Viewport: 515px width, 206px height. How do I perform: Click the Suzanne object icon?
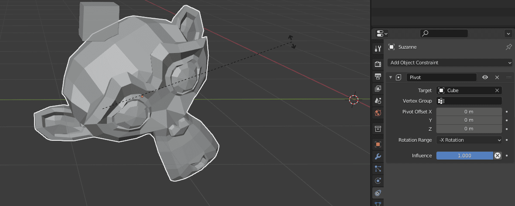391,47
